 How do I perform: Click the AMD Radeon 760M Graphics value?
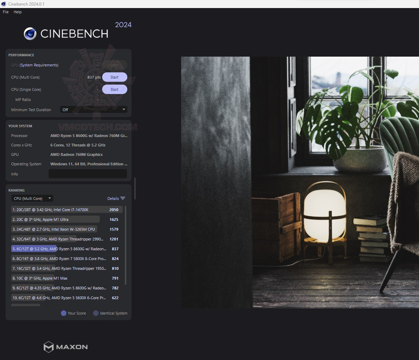click(77, 154)
